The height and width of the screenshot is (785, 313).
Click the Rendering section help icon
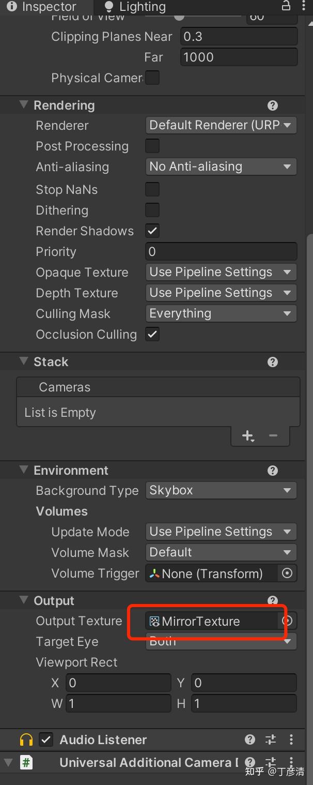272,105
